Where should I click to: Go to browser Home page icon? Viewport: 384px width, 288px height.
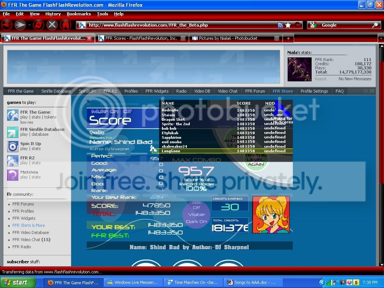click(65, 25)
